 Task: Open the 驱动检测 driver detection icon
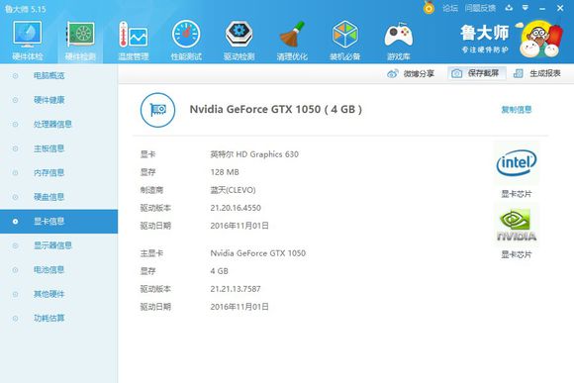(x=239, y=41)
